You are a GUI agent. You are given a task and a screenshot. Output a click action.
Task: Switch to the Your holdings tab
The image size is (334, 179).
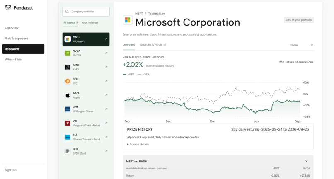pyautogui.click(x=90, y=22)
